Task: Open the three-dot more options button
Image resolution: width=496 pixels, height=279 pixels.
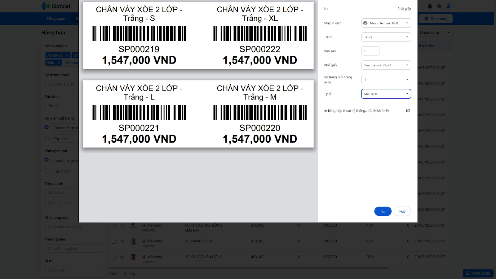Action: (x=448, y=33)
